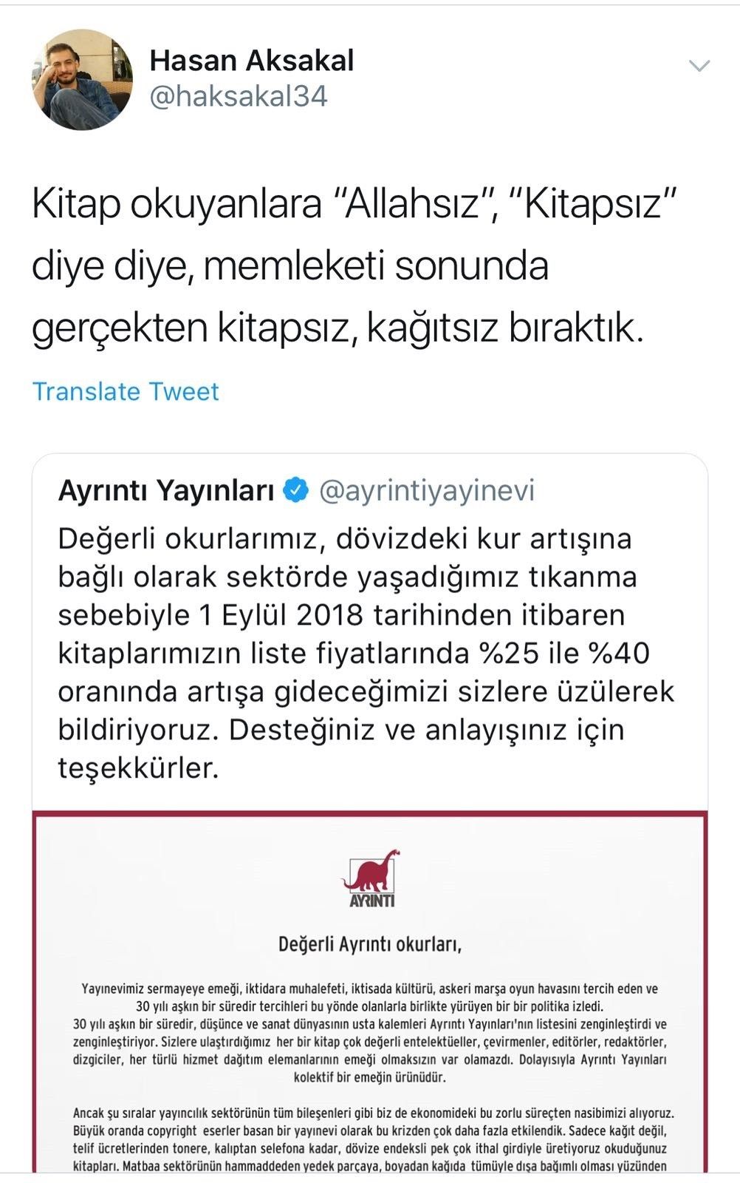Screen dimensions: 740x1183
Task: Open Hasan Aksakal's profile avatar
Action: (x=82, y=80)
